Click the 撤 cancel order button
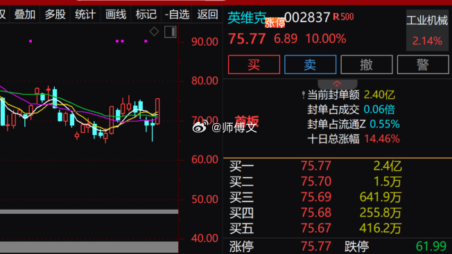452x254 pixels. [367, 64]
